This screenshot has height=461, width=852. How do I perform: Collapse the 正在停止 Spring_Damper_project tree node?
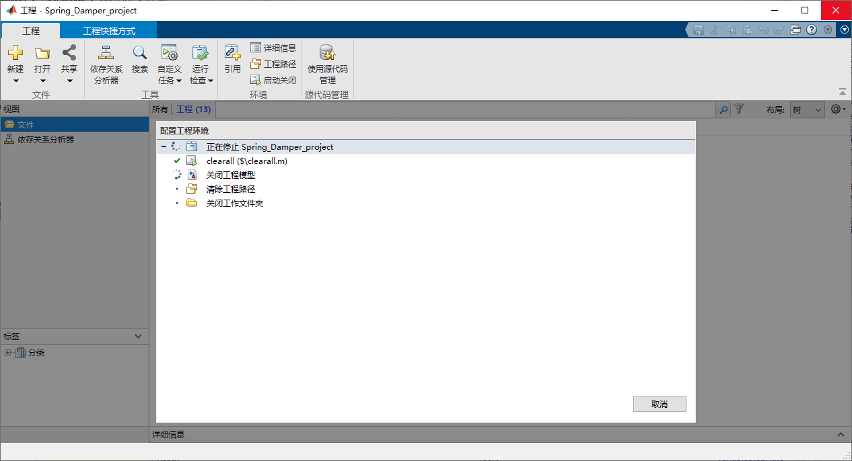pos(164,146)
